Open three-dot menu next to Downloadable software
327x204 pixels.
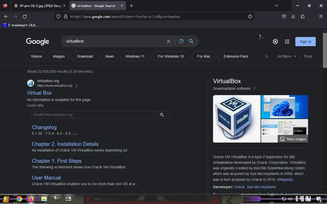coord(254,88)
